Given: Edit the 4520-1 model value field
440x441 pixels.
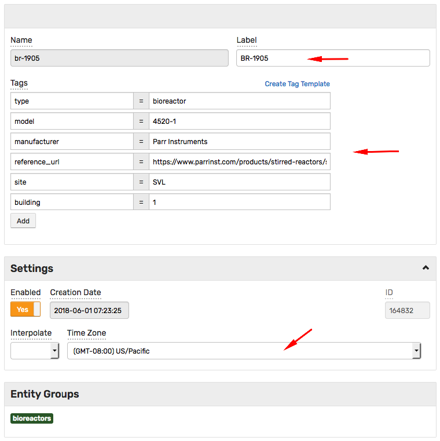Looking at the screenshot, I should (x=240, y=121).
